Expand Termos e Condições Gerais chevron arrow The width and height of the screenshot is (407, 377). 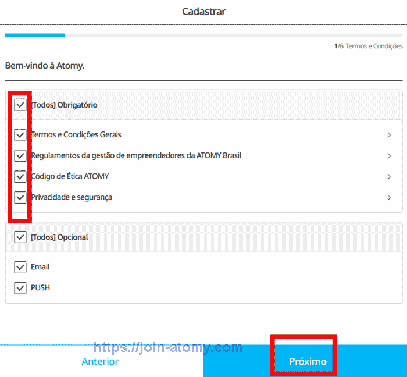pyautogui.click(x=389, y=135)
